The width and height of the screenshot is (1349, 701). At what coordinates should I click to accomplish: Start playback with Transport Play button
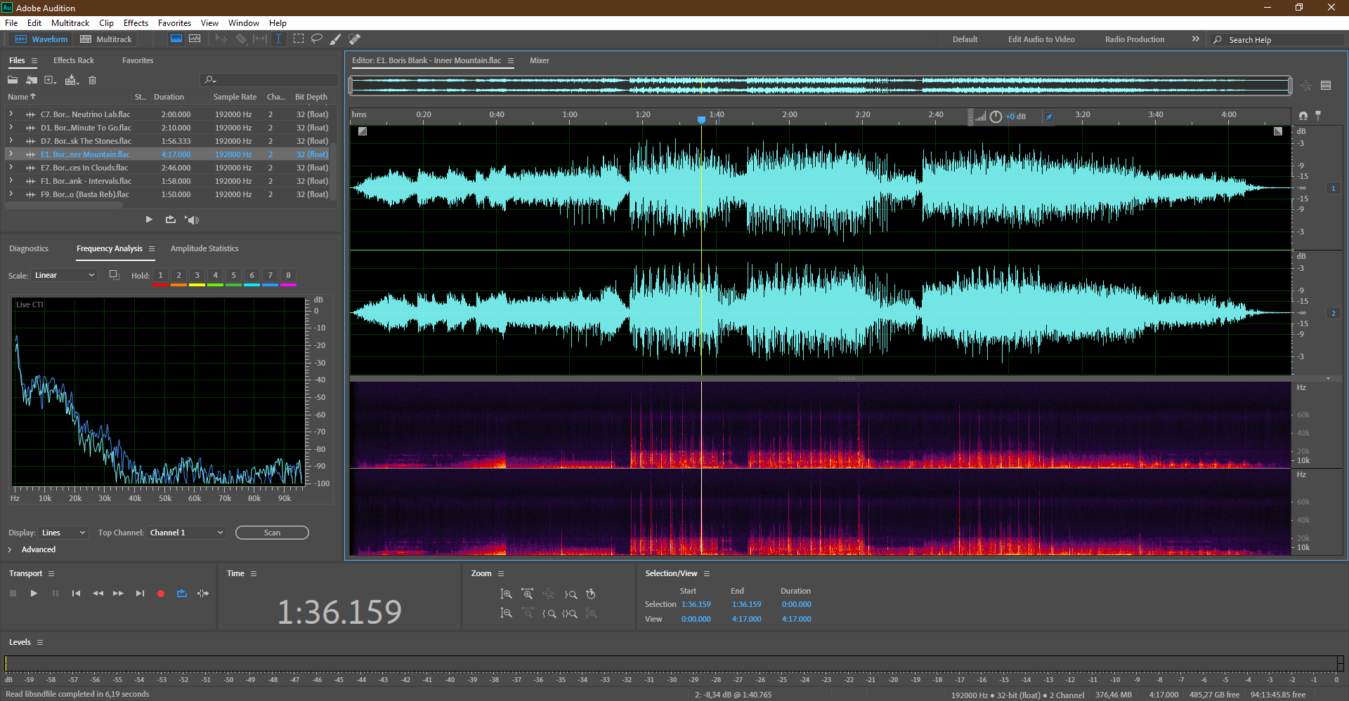34,594
